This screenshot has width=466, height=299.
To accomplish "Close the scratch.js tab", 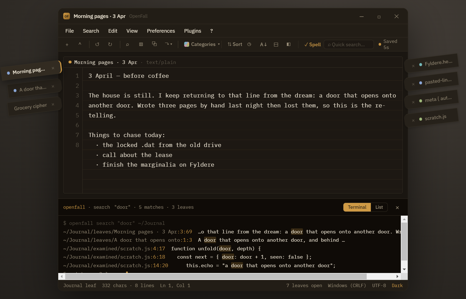I will point(413,120).
